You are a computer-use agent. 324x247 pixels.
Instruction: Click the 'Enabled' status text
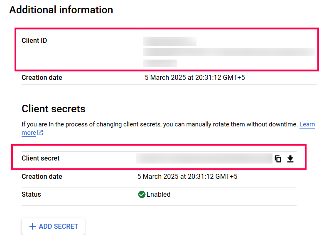point(158,194)
